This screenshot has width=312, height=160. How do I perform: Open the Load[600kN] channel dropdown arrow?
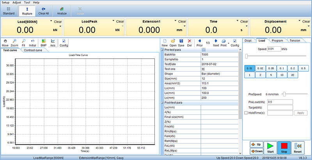[x=51, y=21]
